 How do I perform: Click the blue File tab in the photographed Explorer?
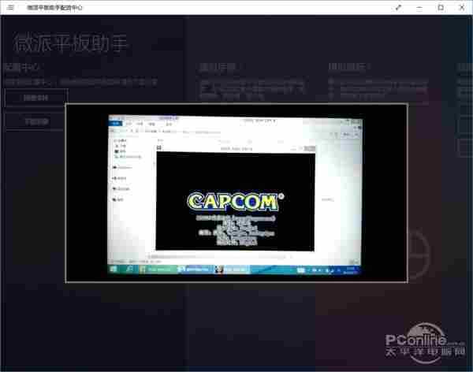[116, 124]
